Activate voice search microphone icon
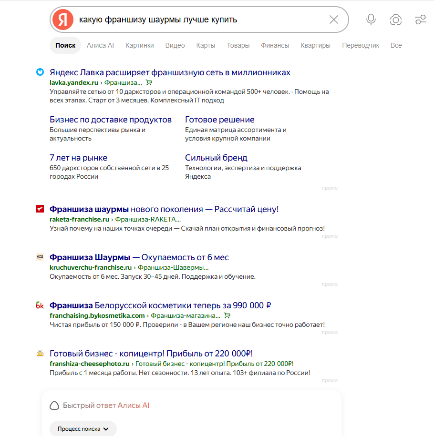This screenshot has height=436, width=434. pos(371,20)
